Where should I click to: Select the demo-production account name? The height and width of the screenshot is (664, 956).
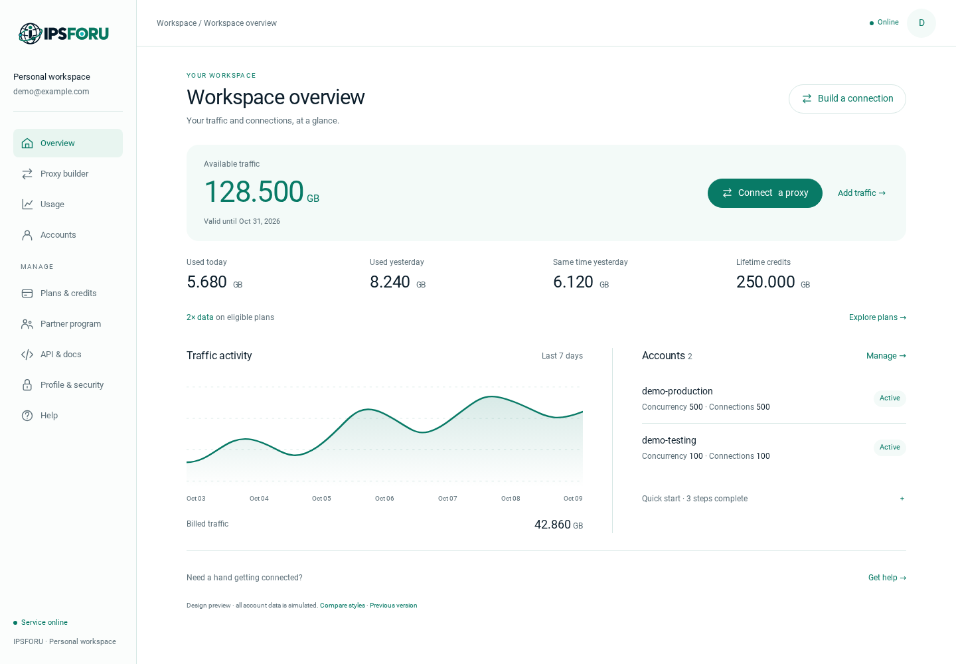(677, 392)
